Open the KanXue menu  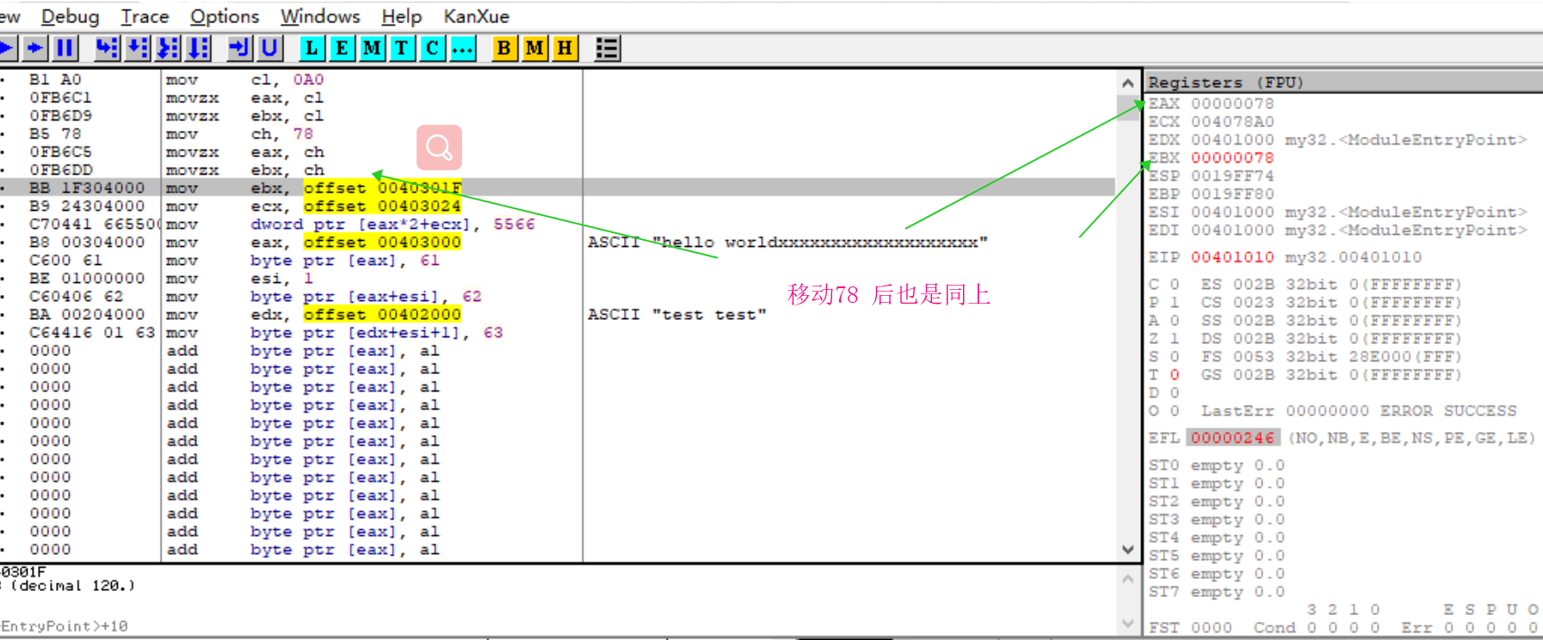pyautogui.click(x=476, y=16)
